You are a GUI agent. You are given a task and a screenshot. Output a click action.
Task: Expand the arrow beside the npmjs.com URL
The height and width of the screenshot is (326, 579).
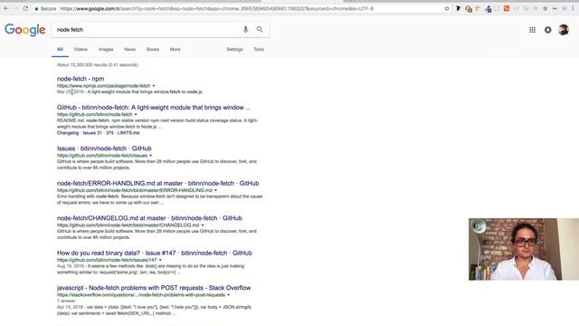click(x=154, y=86)
